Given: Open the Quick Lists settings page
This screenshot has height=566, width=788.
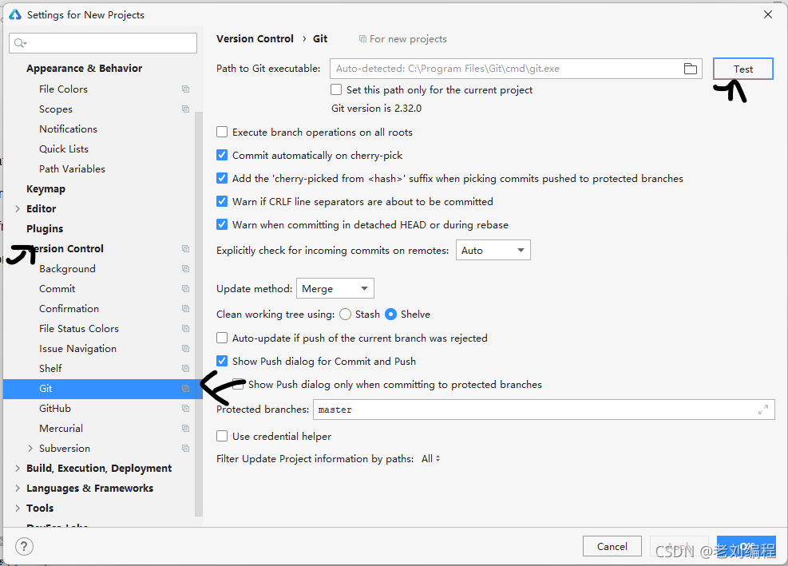Looking at the screenshot, I should 64,148.
